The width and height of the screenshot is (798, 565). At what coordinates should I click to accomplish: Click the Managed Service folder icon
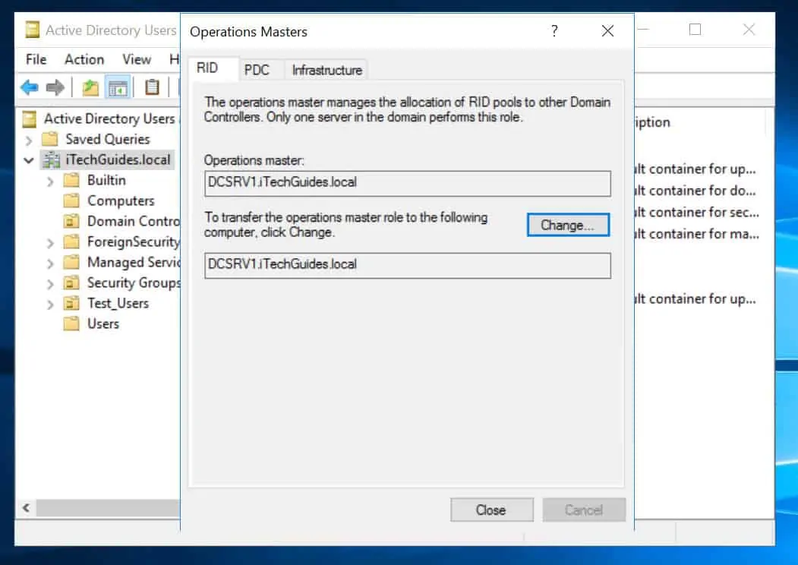tap(71, 262)
